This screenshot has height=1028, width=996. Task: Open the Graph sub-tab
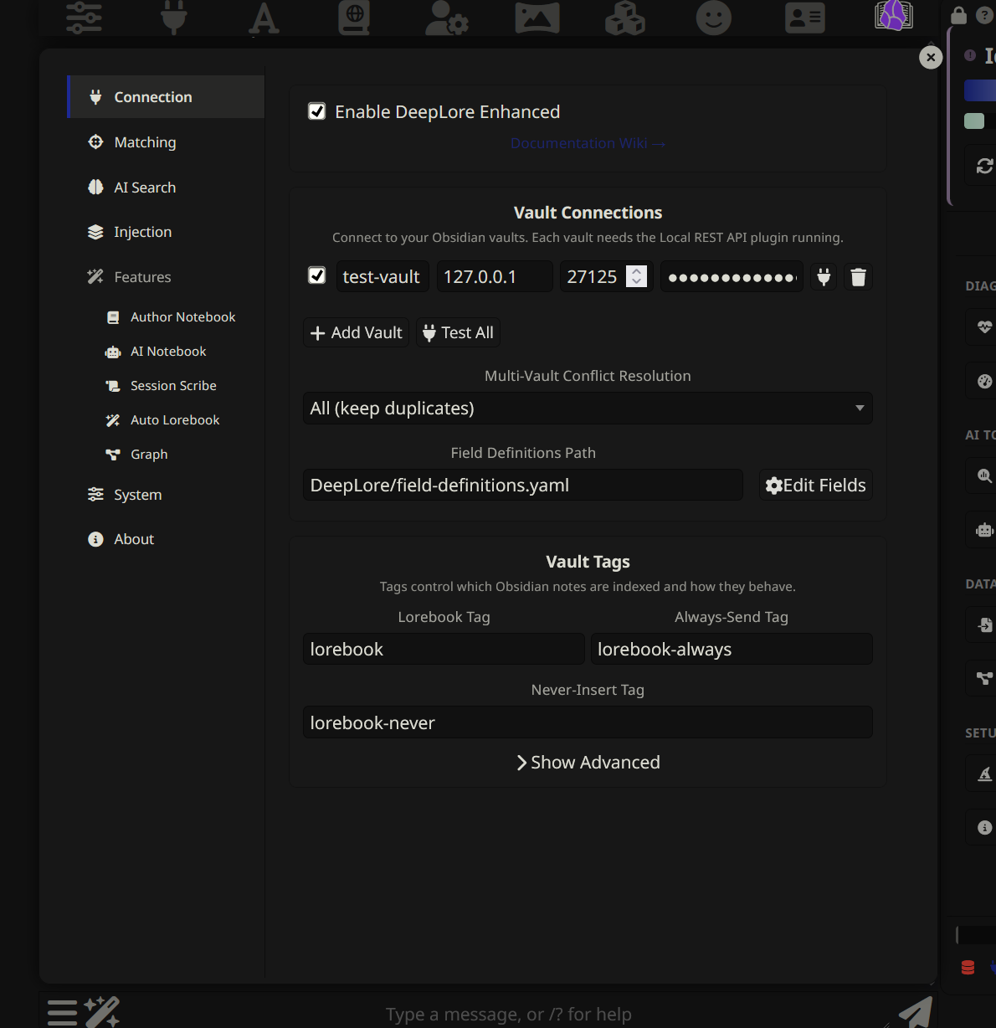coord(137,455)
